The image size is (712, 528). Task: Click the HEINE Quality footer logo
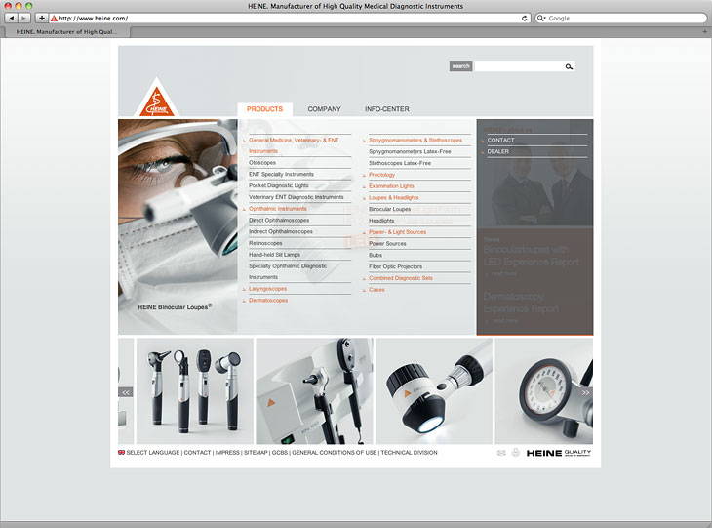pos(559,453)
